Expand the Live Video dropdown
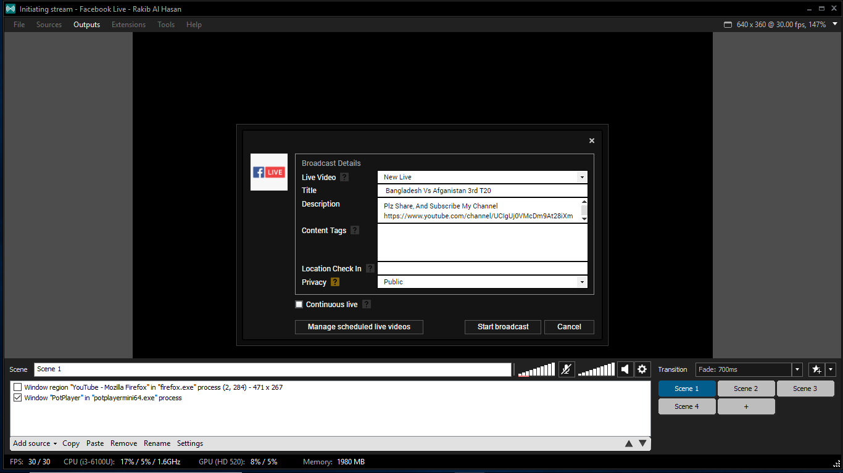 tap(581, 178)
